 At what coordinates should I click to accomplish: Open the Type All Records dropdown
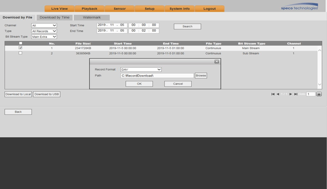point(44,31)
